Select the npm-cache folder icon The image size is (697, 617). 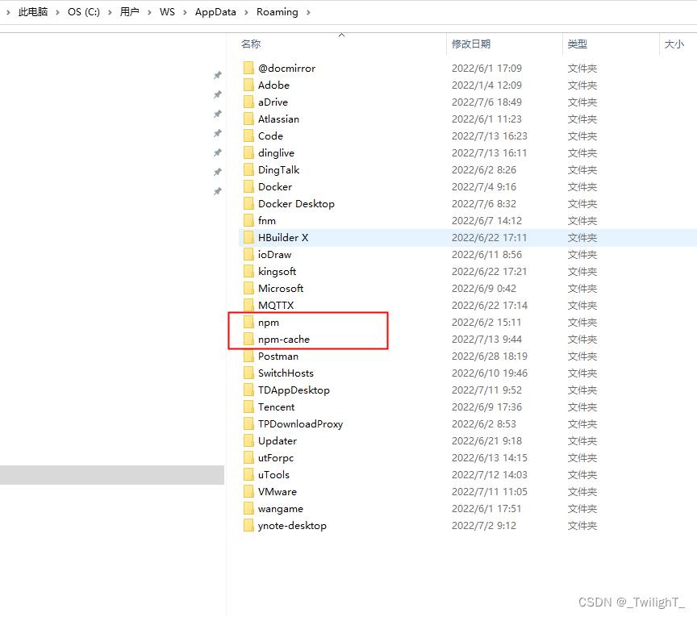pyautogui.click(x=248, y=340)
